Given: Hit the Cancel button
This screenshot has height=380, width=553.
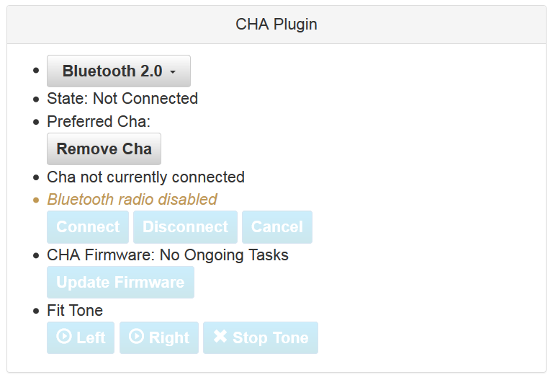Looking at the screenshot, I should [x=277, y=227].
